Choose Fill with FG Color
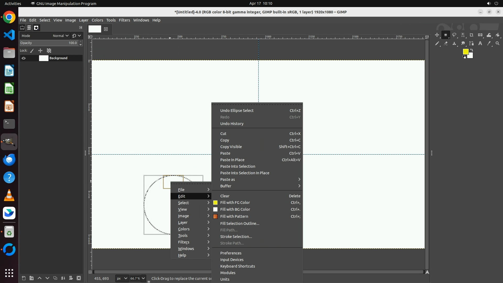Image resolution: width=503 pixels, height=283 pixels. point(235,203)
